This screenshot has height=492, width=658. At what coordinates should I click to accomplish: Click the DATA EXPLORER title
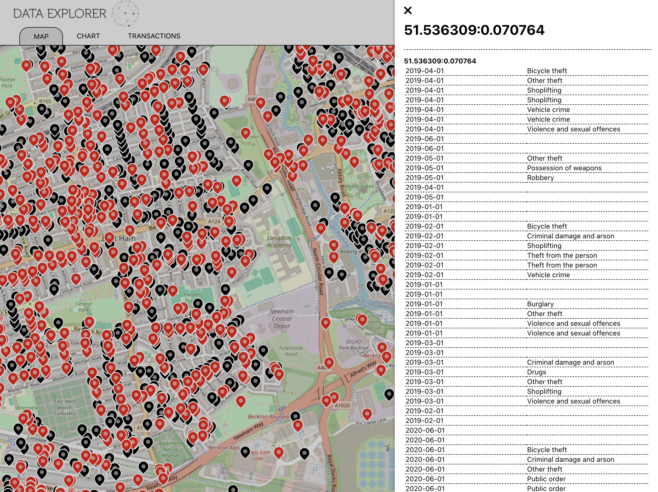(x=60, y=14)
